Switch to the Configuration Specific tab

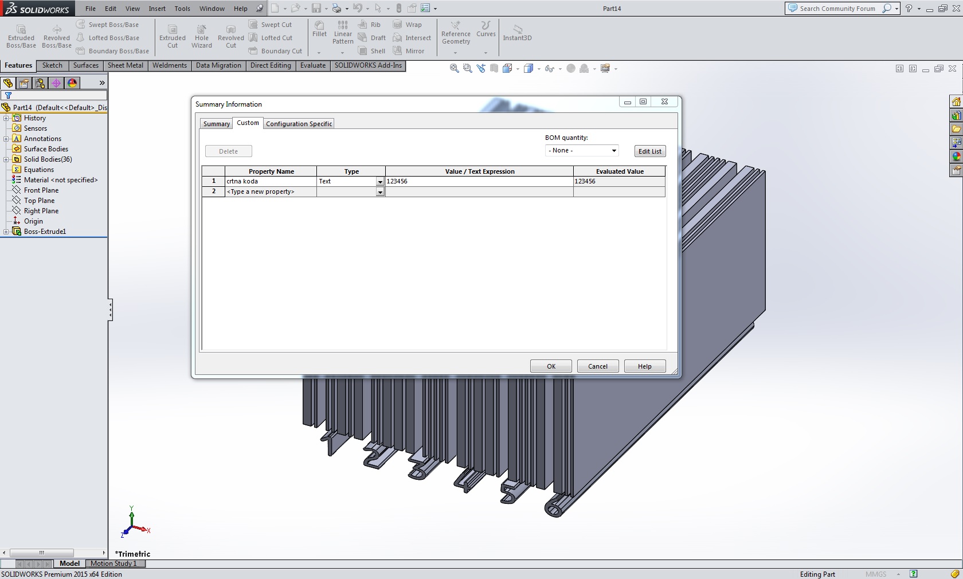(299, 124)
